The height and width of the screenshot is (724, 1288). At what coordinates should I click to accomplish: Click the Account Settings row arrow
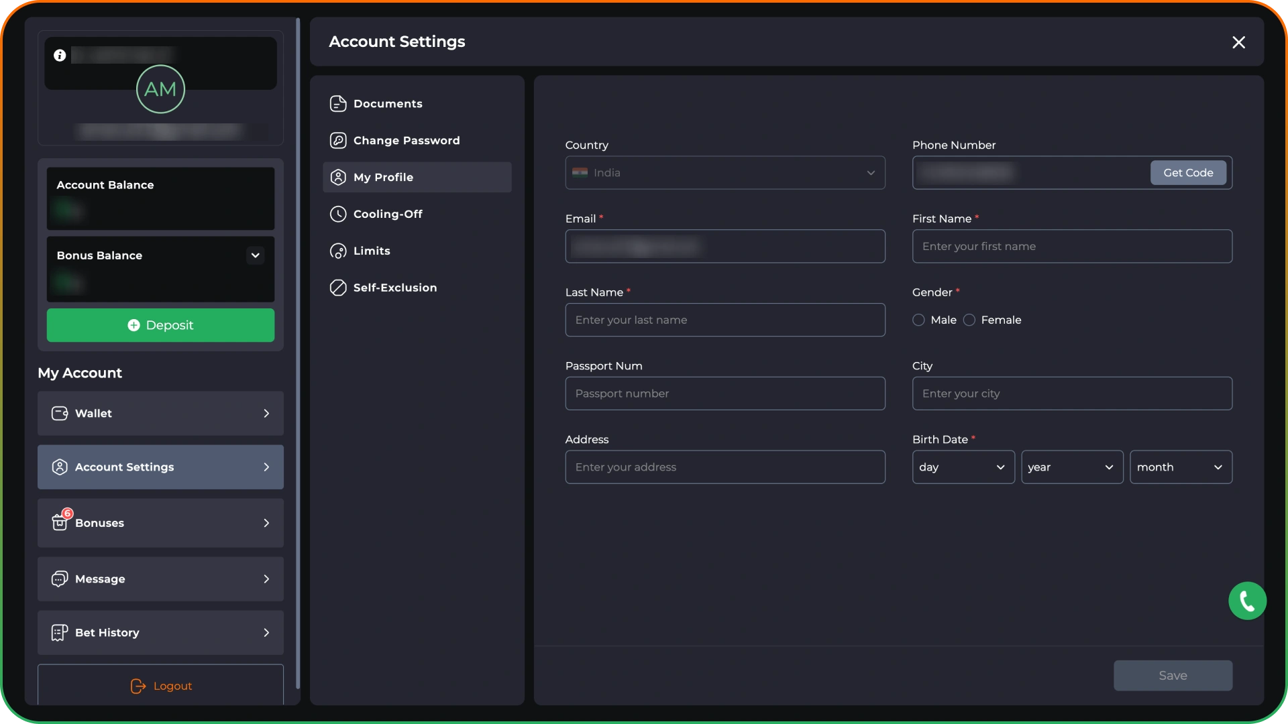click(266, 467)
